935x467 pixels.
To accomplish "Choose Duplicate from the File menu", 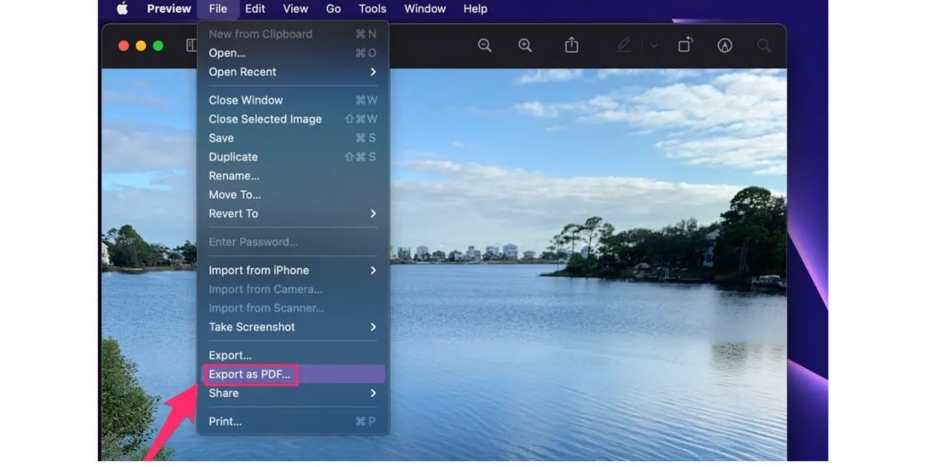I will (233, 157).
